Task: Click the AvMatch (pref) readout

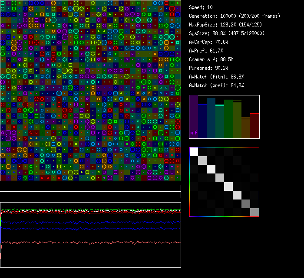Action: 216,85
